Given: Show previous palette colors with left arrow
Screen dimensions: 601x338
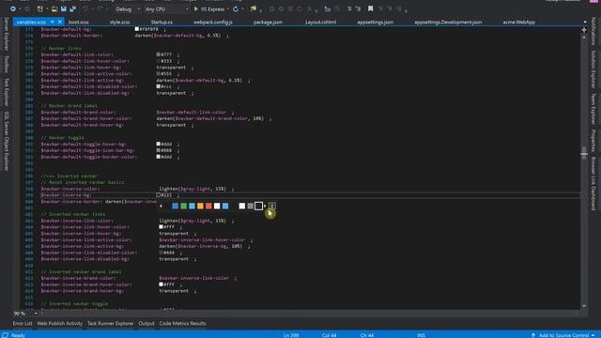Looking at the screenshot, I should click(x=161, y=207).
